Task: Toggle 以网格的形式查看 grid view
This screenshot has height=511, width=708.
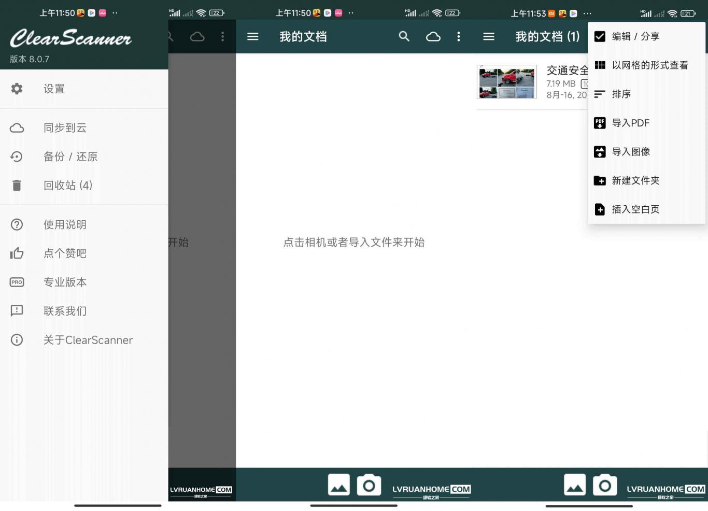Action: [x=649, y=65]
